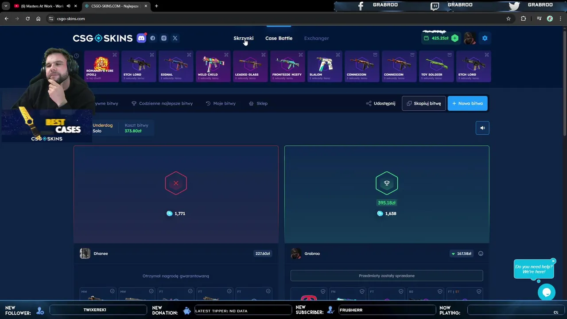Toggle the battle sound speaker button
The width and height of the screenshot is (567, 319).
(482, 128)
